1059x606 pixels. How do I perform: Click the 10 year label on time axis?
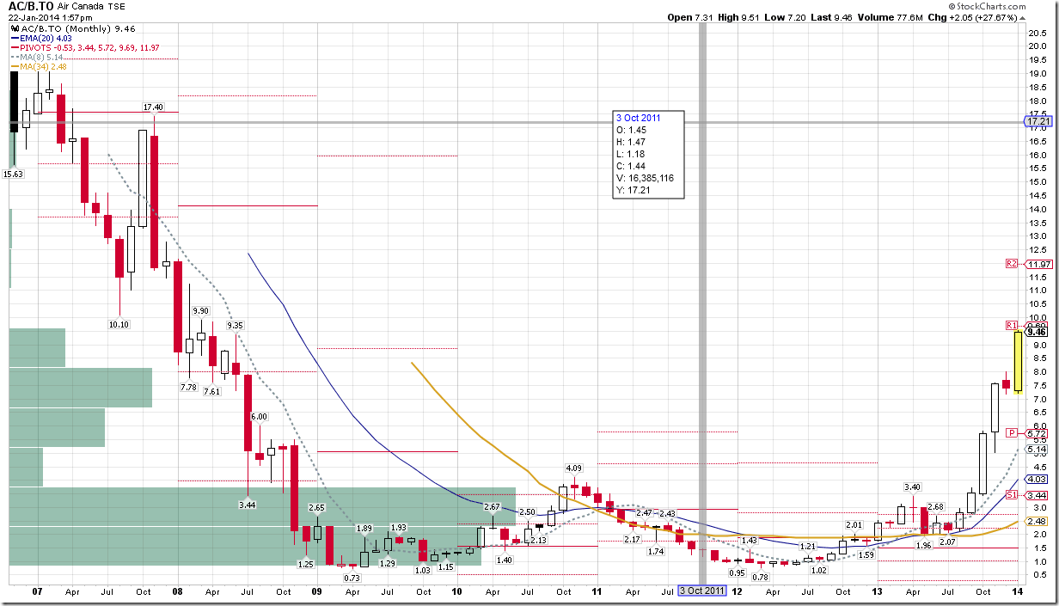456,591
